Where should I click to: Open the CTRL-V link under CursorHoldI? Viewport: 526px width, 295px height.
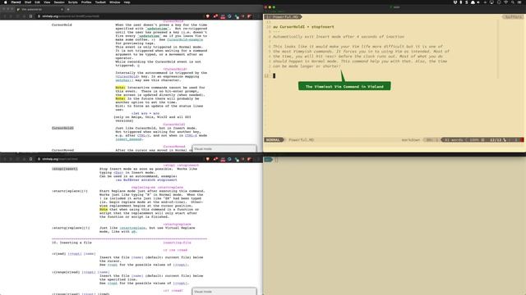tap(143, 135)
